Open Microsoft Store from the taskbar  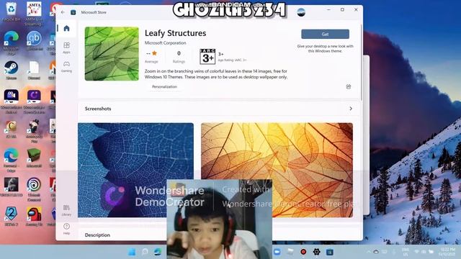330,252
